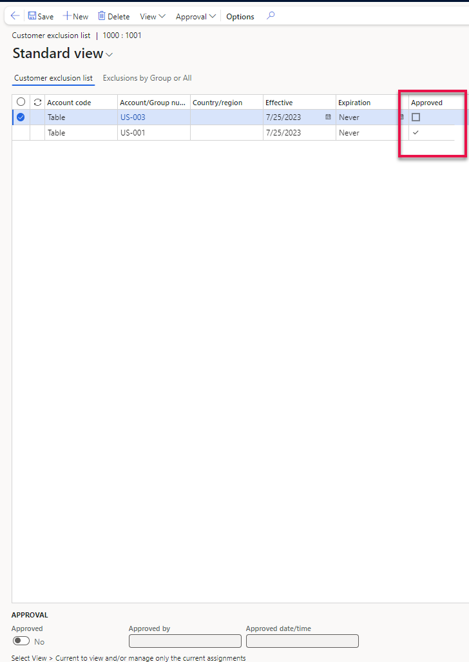469x662 pixels.
Task: Click the Account/Group number column header
Action: point(153,103)
